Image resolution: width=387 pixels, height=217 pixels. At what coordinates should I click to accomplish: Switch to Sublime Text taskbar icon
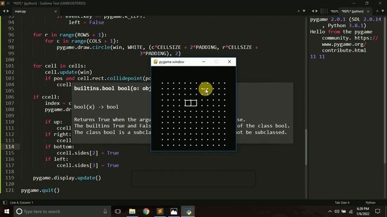coord(160,212)
